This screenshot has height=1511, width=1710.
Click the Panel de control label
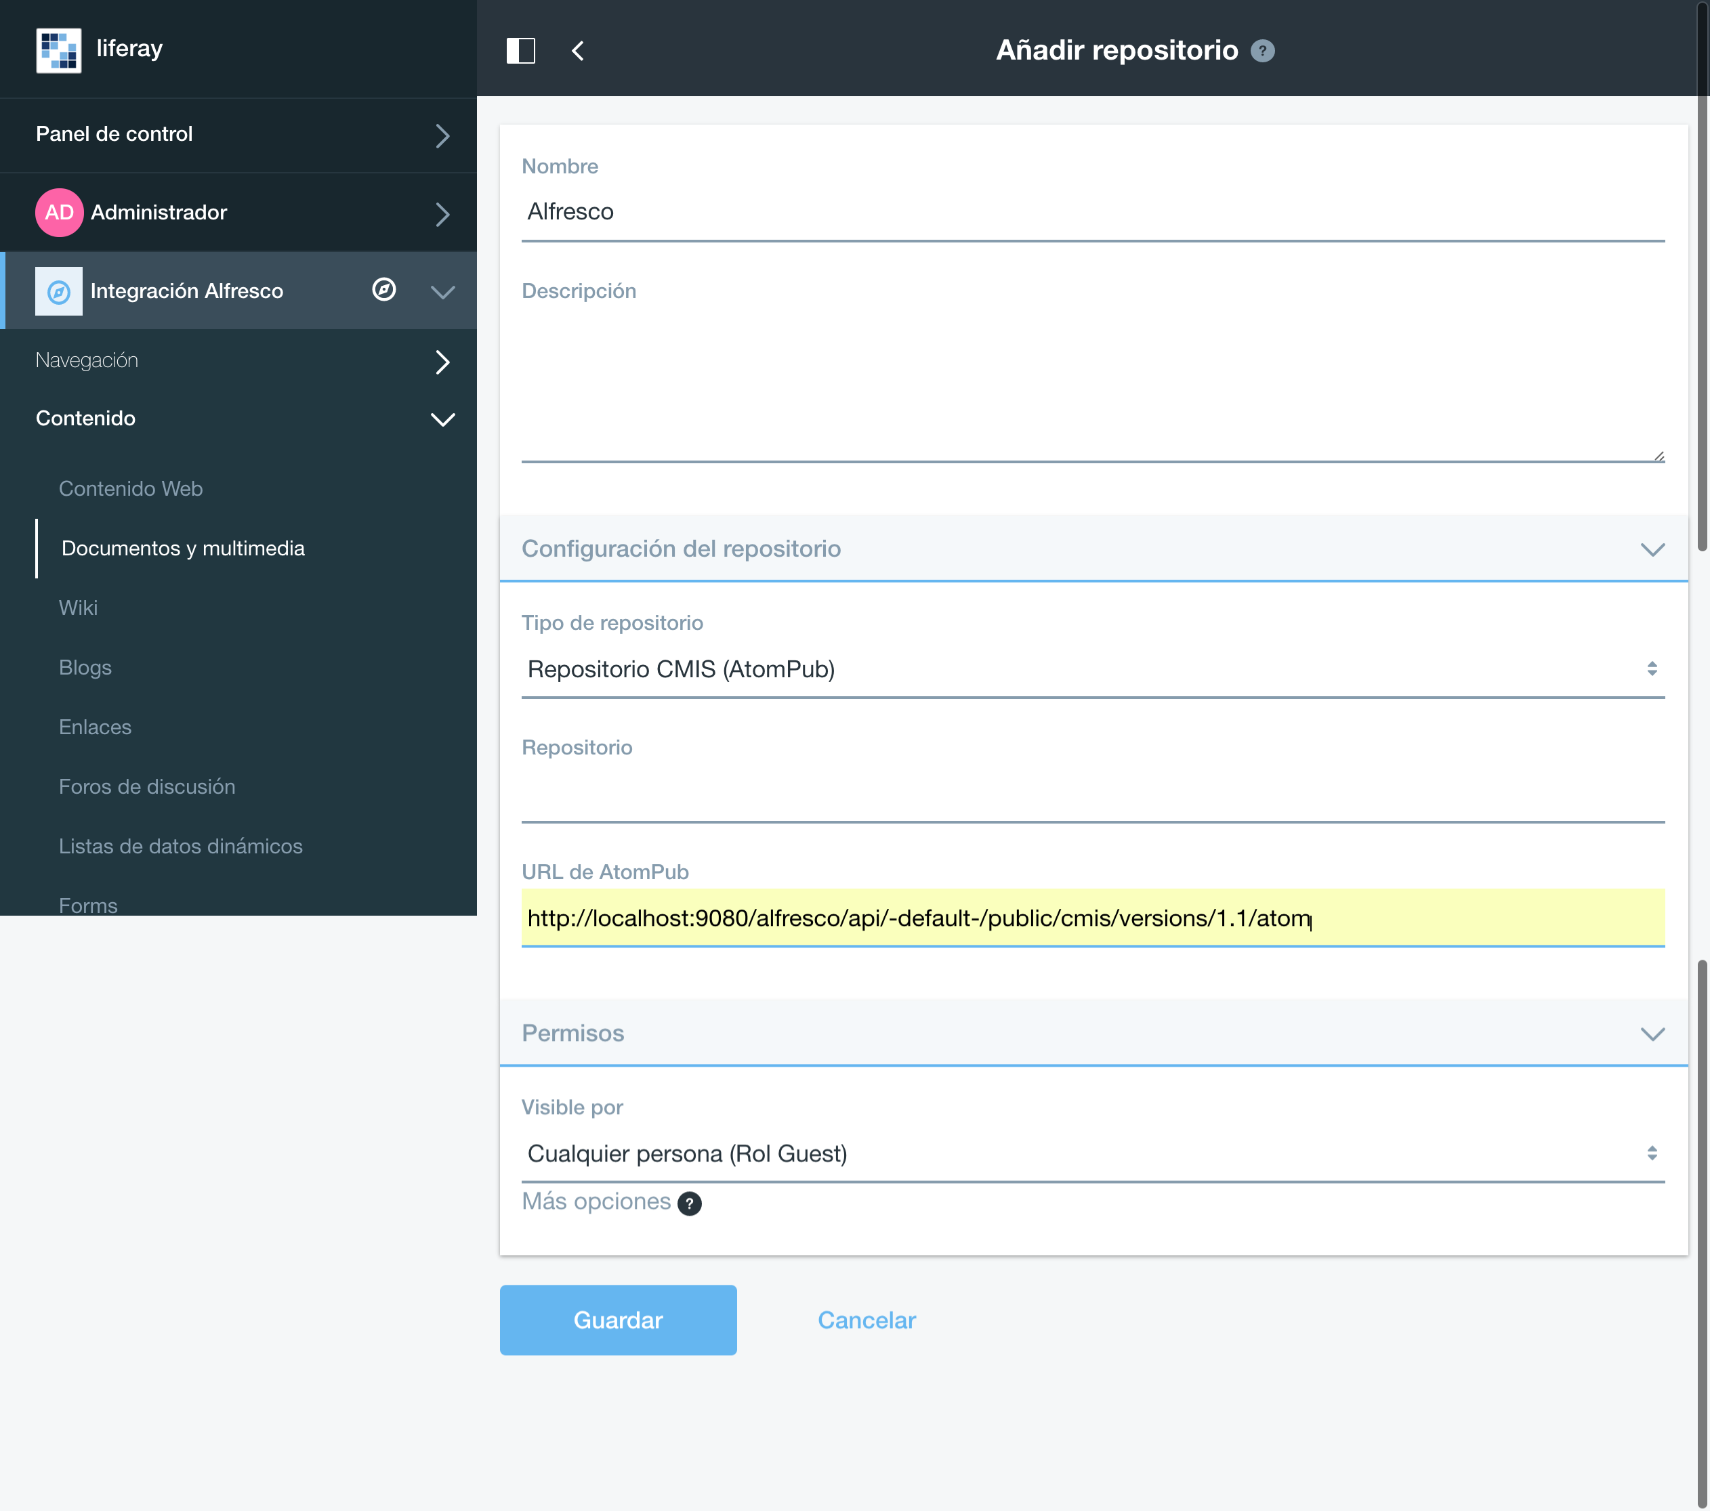pyautogui.click(x=114, y=134)
